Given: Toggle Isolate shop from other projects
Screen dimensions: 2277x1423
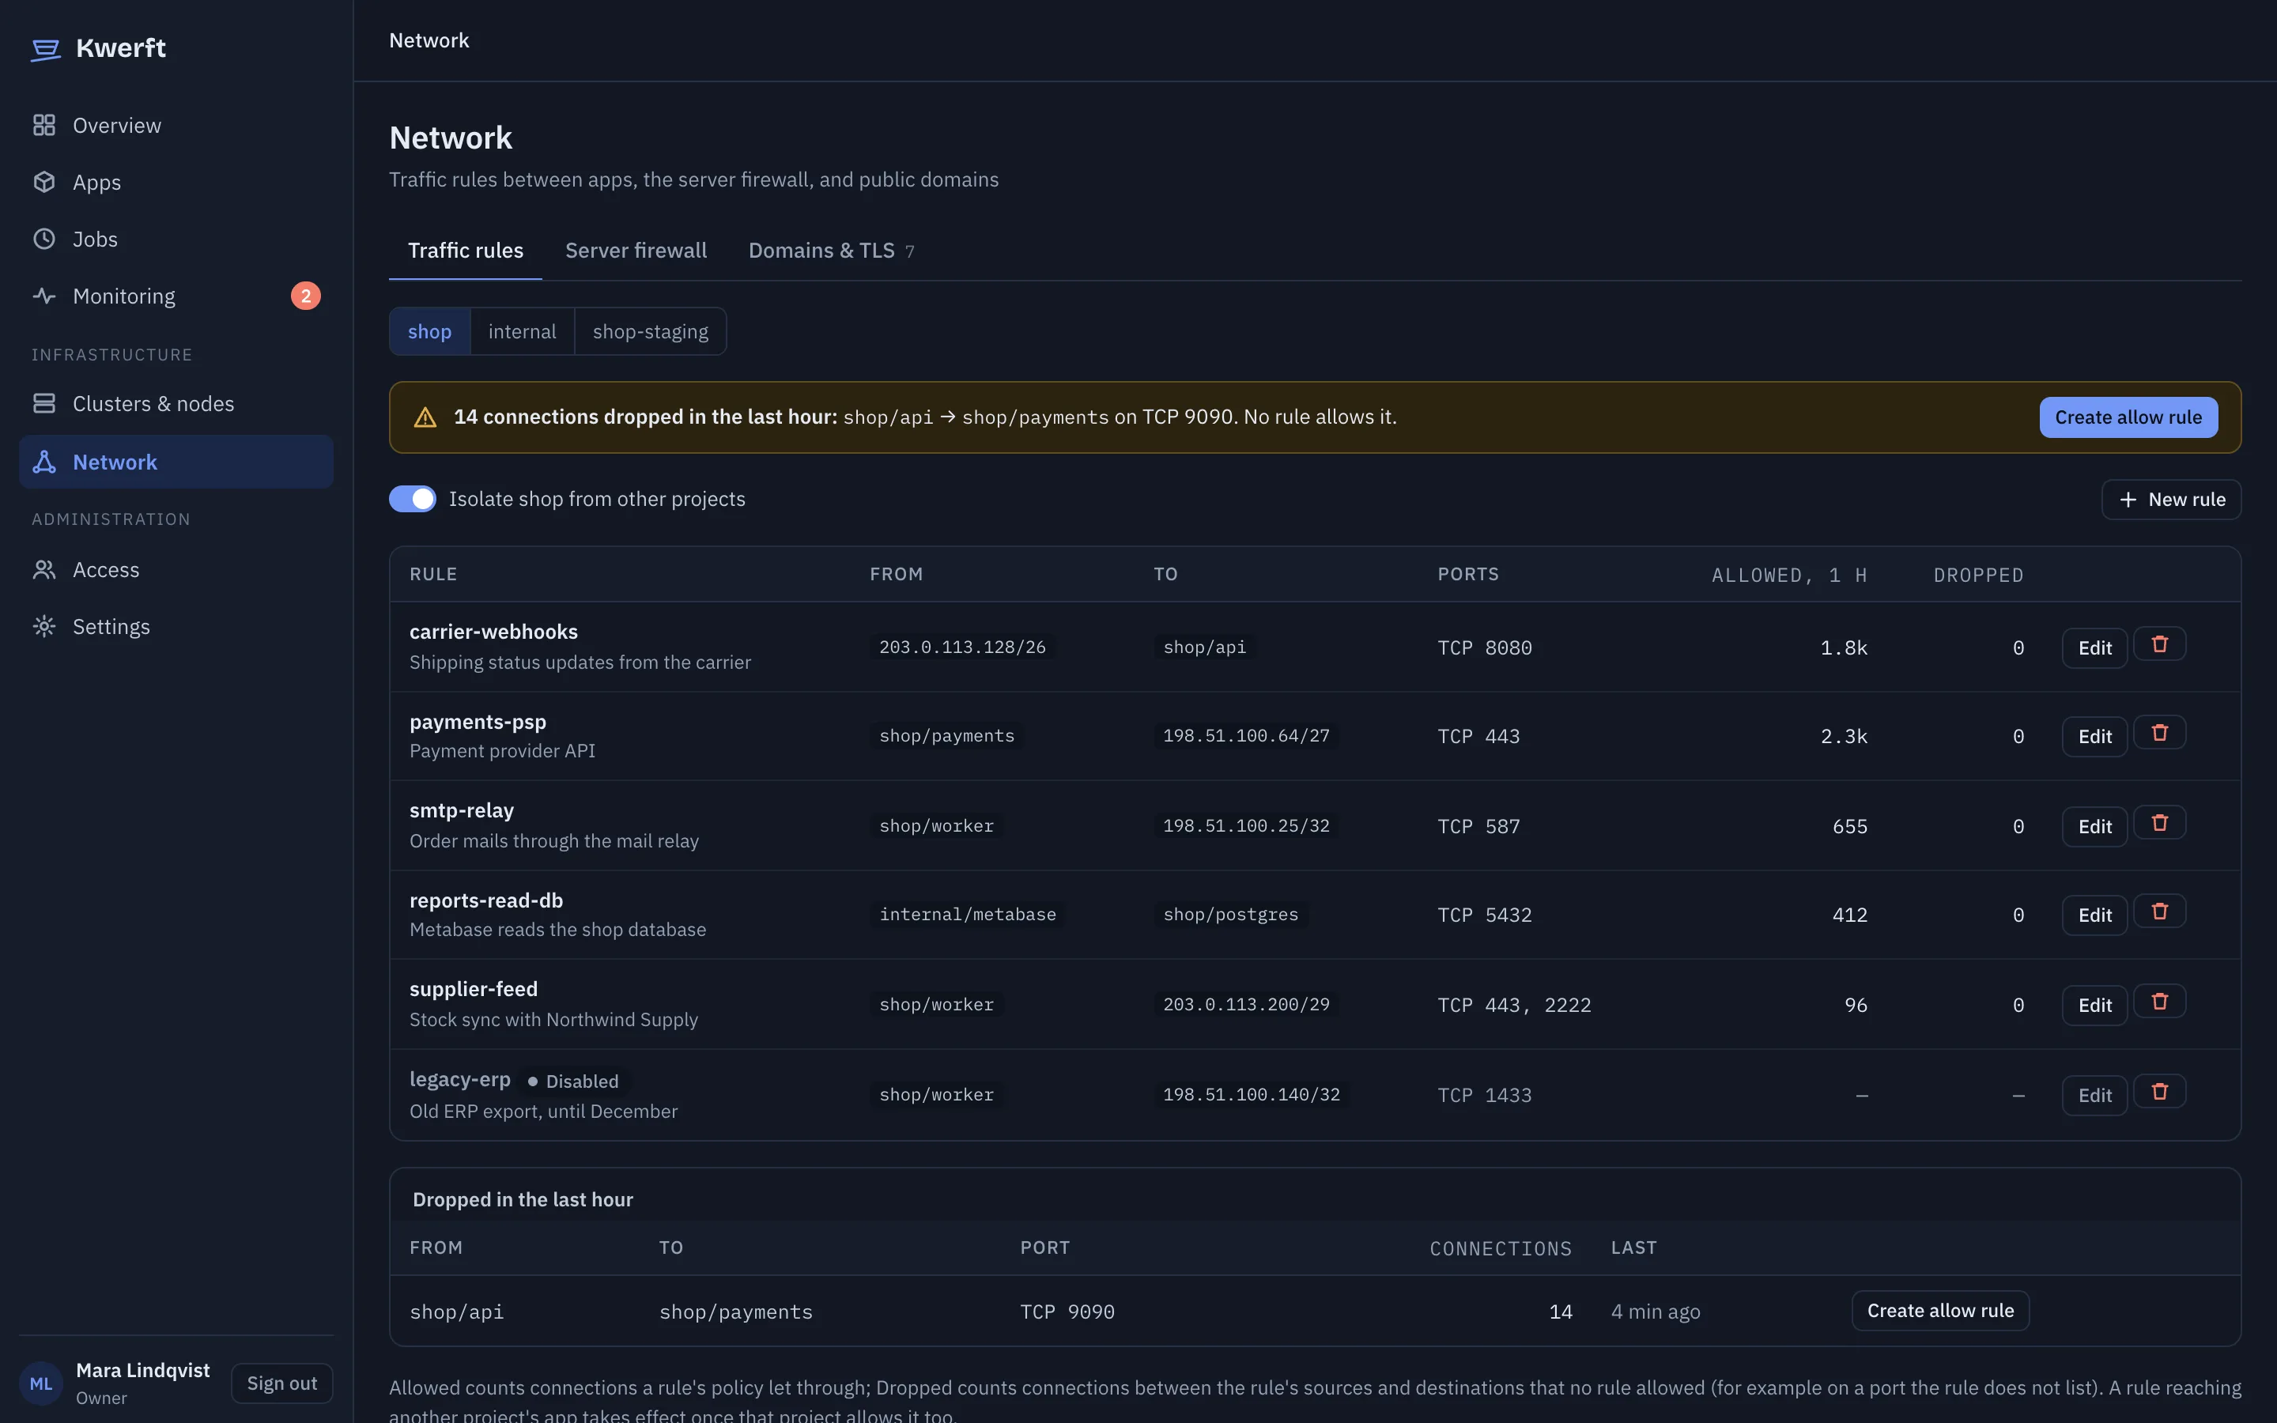Looking at the screenshot, I should coord(412,499).
